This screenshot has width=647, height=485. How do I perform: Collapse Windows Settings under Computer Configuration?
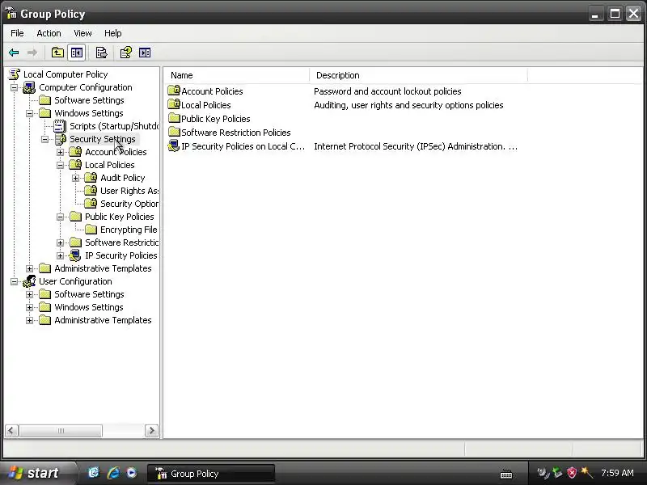29,113
